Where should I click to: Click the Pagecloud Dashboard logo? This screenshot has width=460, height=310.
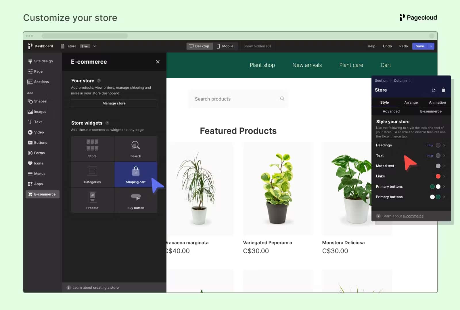[x=30, y=46]
